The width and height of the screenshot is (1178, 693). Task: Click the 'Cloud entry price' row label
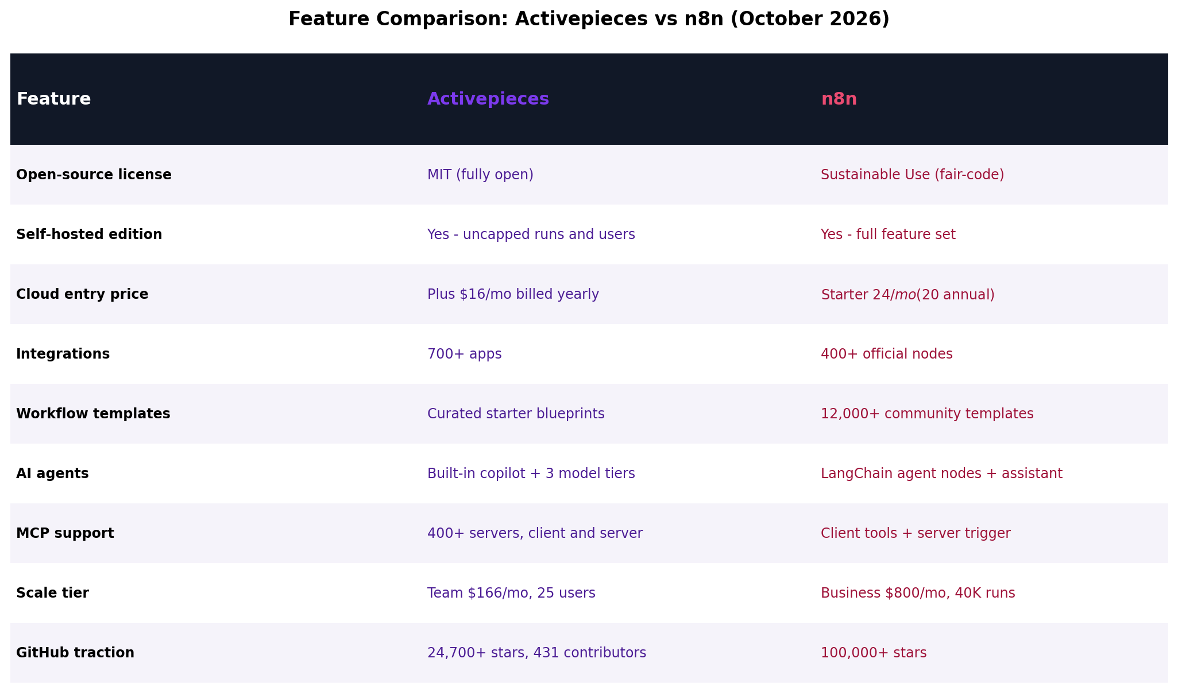82,294
